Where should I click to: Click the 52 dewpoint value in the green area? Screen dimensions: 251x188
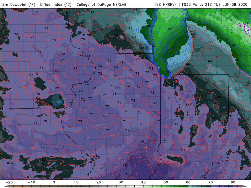pyautogui.click(x=170, y=29)
